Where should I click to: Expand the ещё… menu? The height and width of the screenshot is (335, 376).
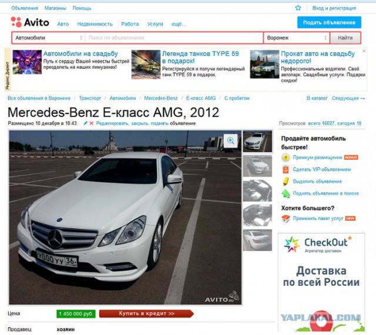[x=179, y=24]
